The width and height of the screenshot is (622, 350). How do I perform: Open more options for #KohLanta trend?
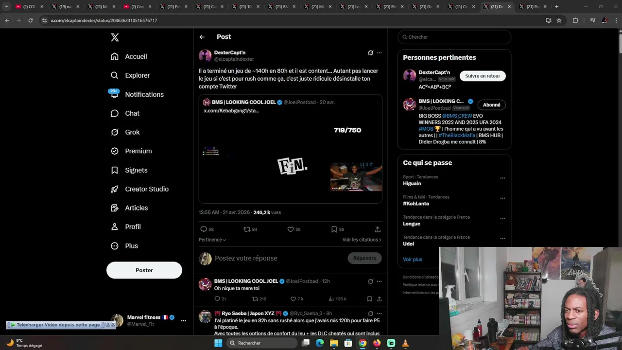[x=502, y=198]
